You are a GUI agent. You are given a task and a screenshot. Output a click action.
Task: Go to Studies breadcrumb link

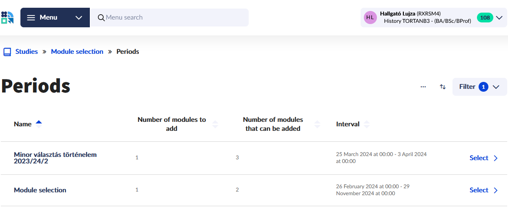(27, 52)
